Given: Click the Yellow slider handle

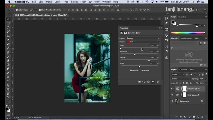Looking at the screenshot, I should pyautogui.click(x=149, y=61).
